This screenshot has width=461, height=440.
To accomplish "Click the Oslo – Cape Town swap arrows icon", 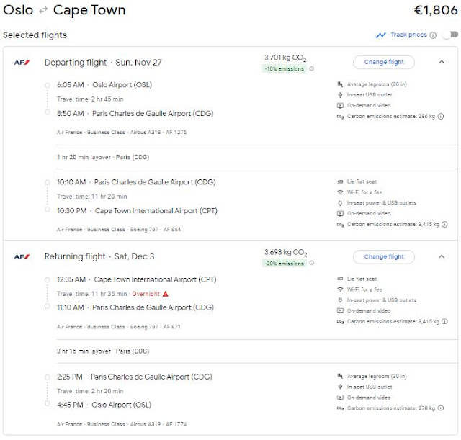I will [43, 11].
